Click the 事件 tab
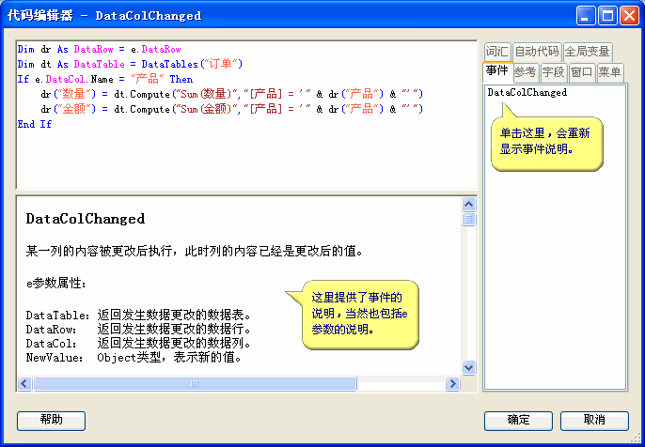This screenshot has width=645, height=447. tap(496, 71)
